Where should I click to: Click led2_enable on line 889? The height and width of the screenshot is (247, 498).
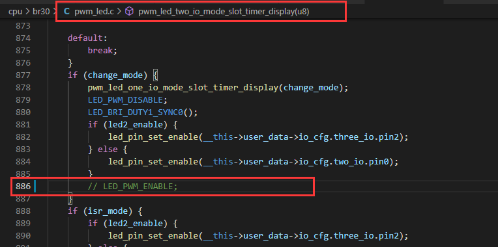(x=136, y=224)
